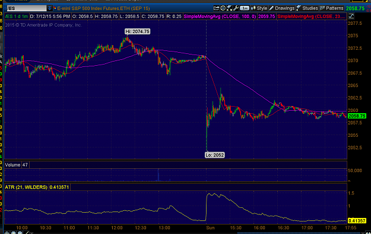
Task: Click the Hi: 2074.75 price bubble
Action: point(138,31)
